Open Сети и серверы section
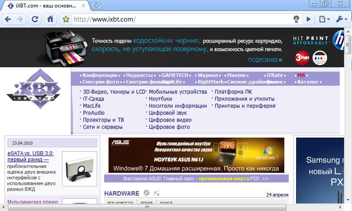Viewport: 352px width, 211px height. coord(102,127)
